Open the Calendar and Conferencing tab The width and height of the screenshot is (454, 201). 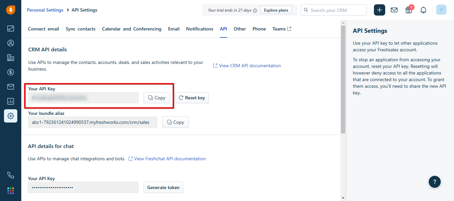tap(132, 29)
